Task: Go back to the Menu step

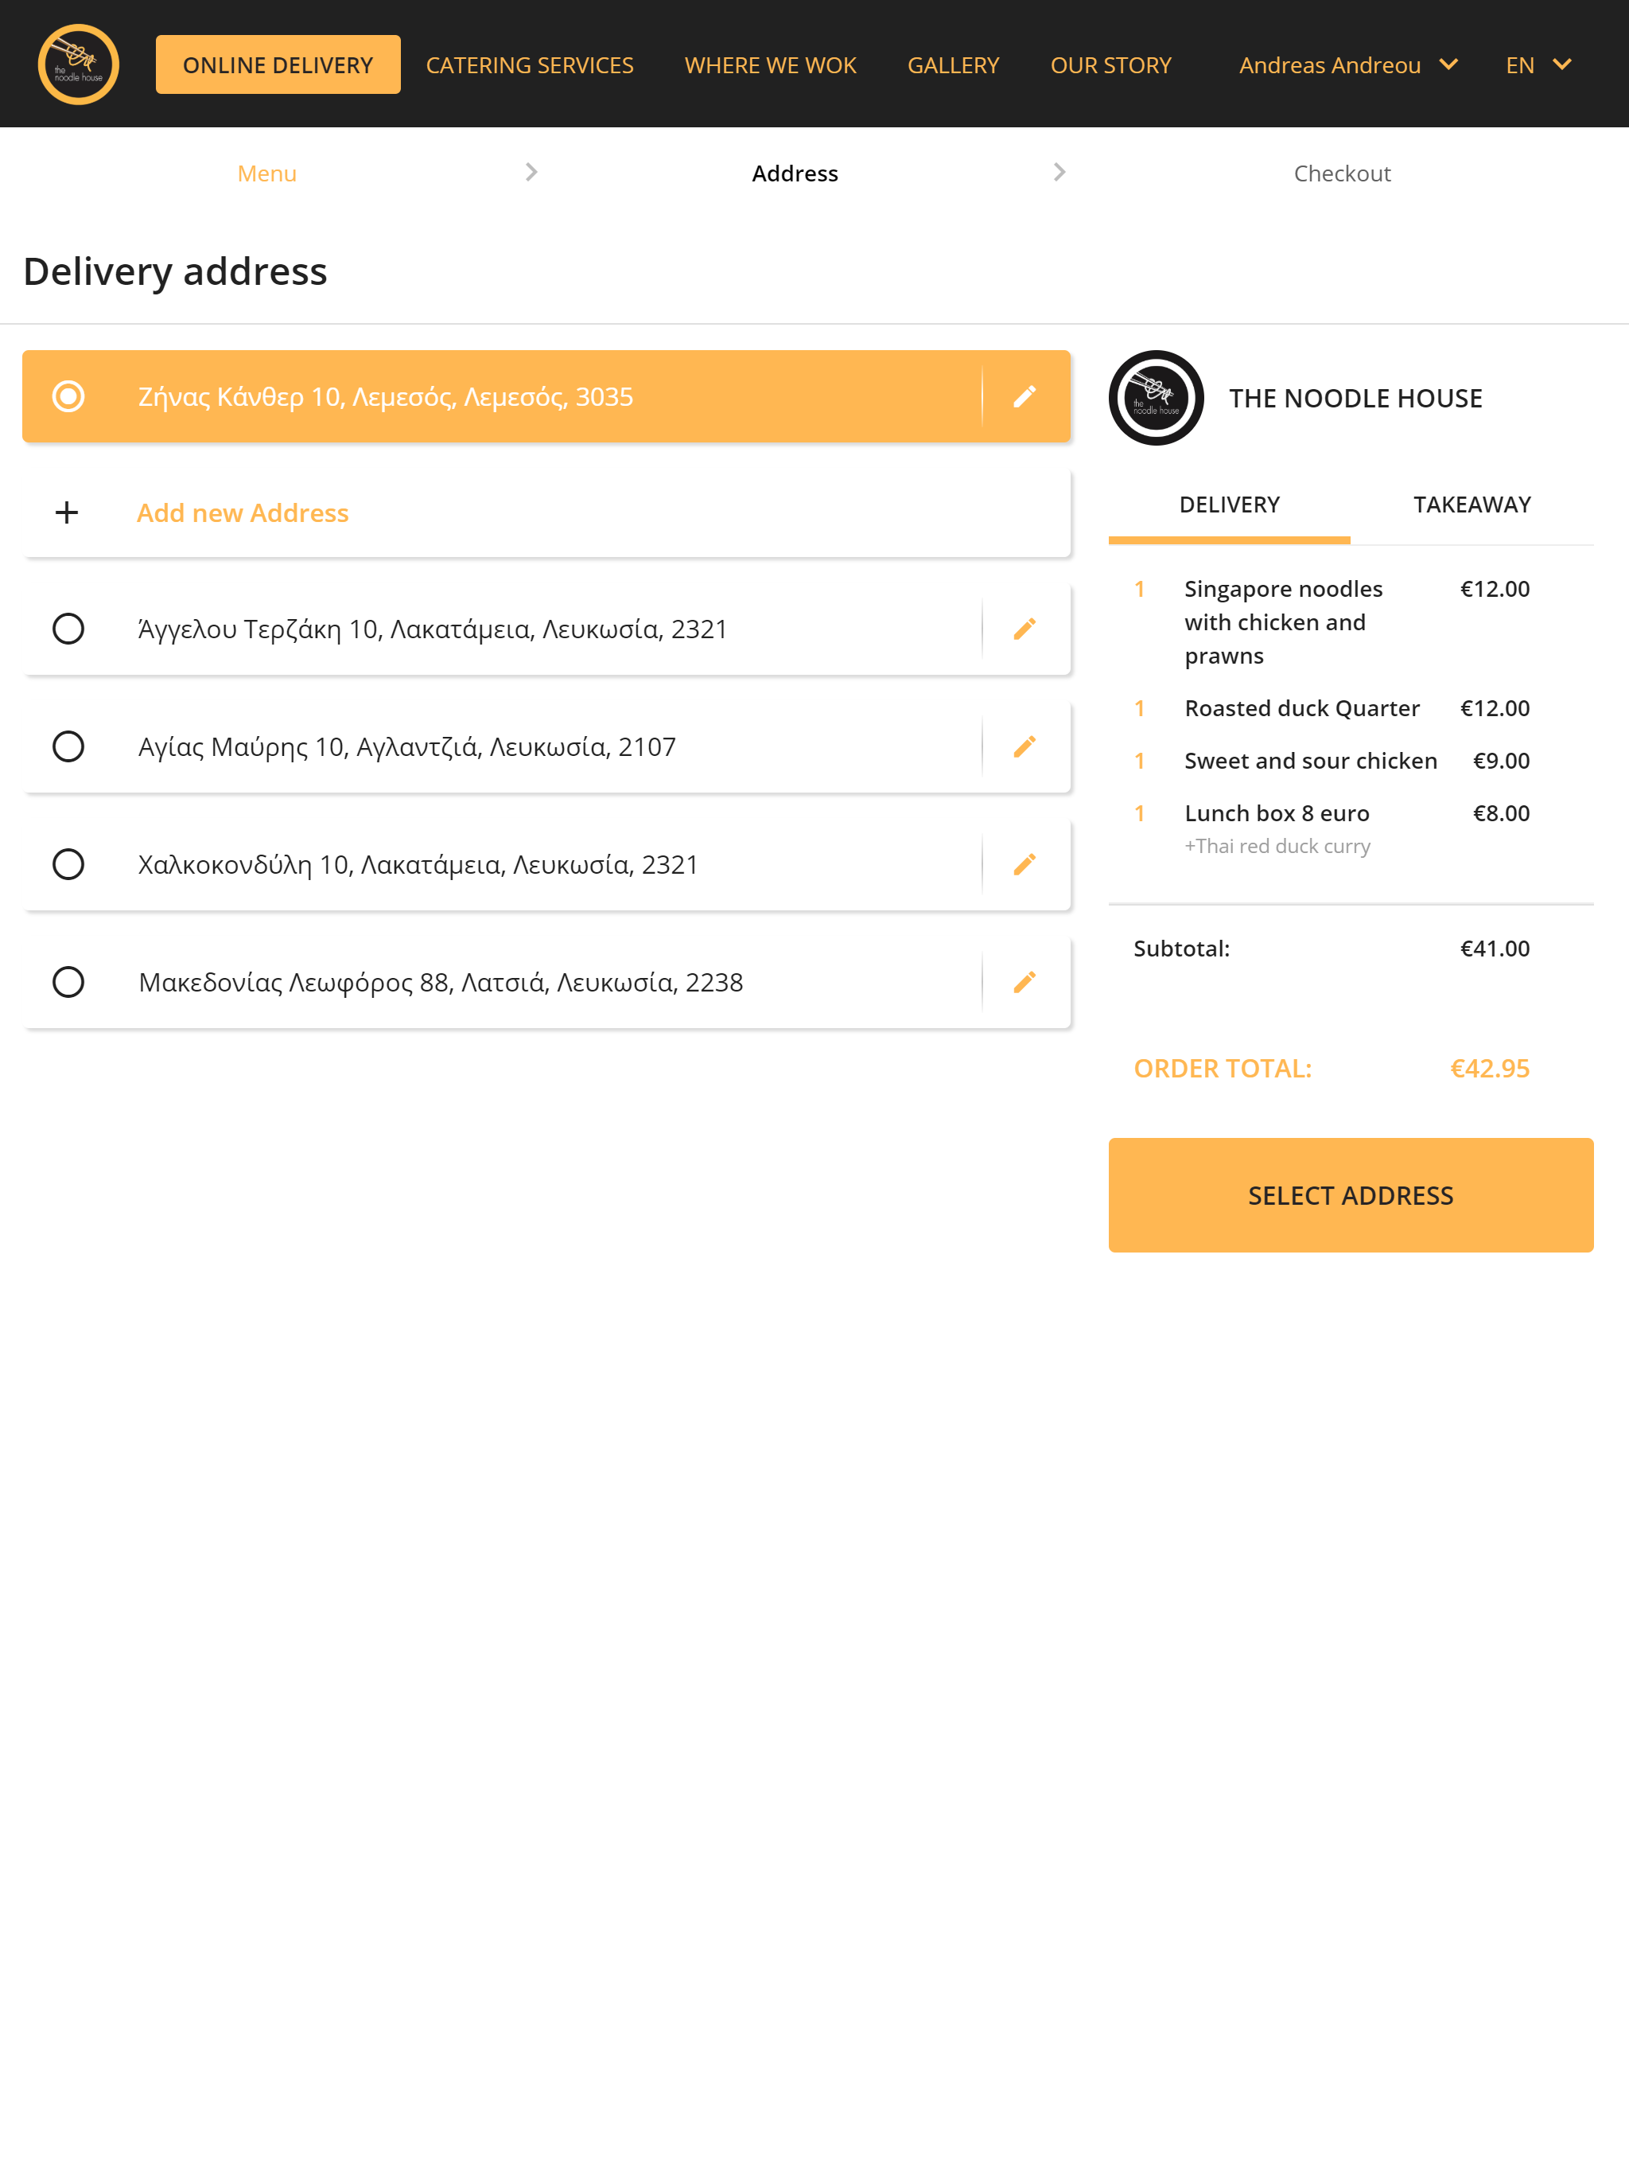Action: tap(267, 174)
